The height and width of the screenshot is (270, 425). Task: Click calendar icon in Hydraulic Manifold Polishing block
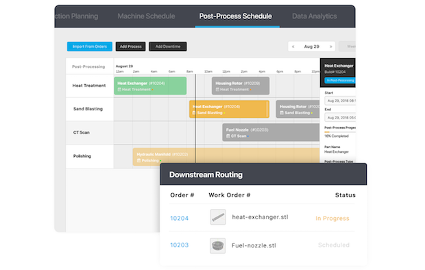[138, 160]
